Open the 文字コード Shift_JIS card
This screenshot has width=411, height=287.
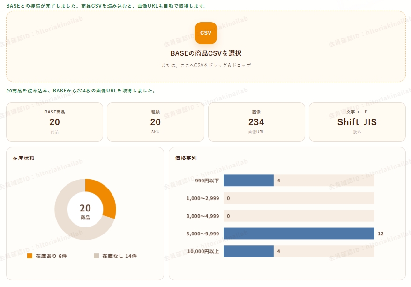point(357,122)
